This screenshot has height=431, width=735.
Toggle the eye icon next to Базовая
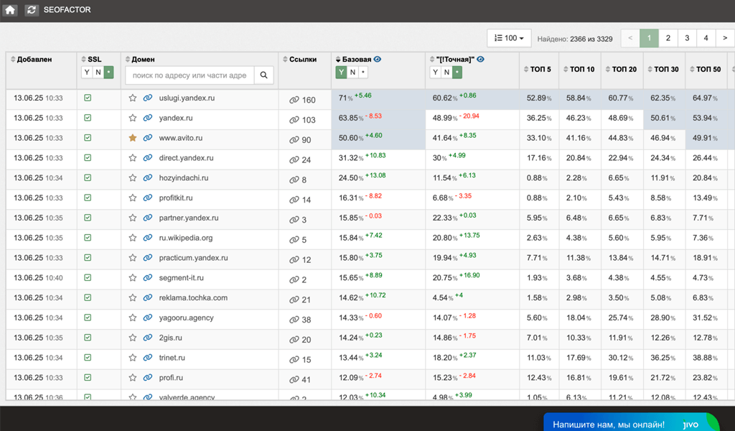coord(378,60)
